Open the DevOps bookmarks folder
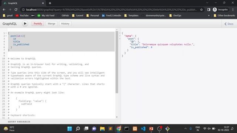Viewport: 237px width, 133px height. click(x=175, y=16)
